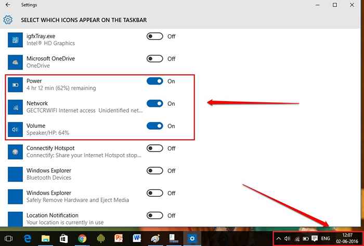Click the active Settings app on taskbar
The width and height of the screenshot is (364, 246).
pyautogui.click(x=192, y=238)
